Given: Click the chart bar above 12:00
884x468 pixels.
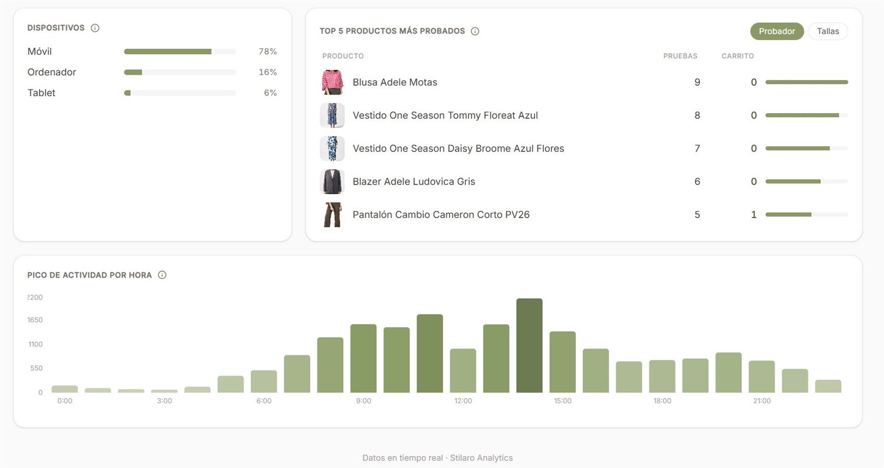Looking at the screenshot, I should [x=463, y=371].
